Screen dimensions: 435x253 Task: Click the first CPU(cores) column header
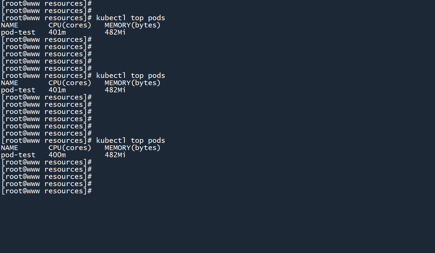(70, 25)
